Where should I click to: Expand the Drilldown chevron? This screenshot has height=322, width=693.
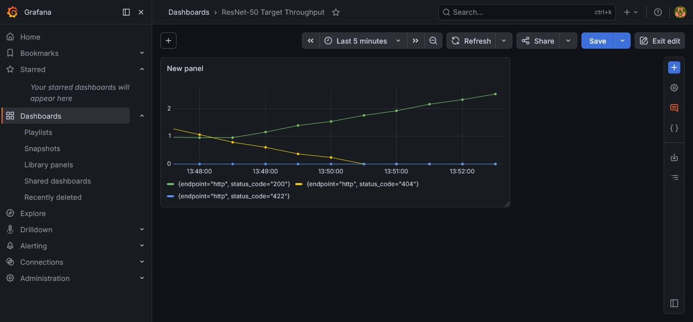(142, 230)
